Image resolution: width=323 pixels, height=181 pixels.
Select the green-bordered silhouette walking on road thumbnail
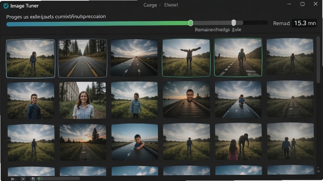point(238,57)
